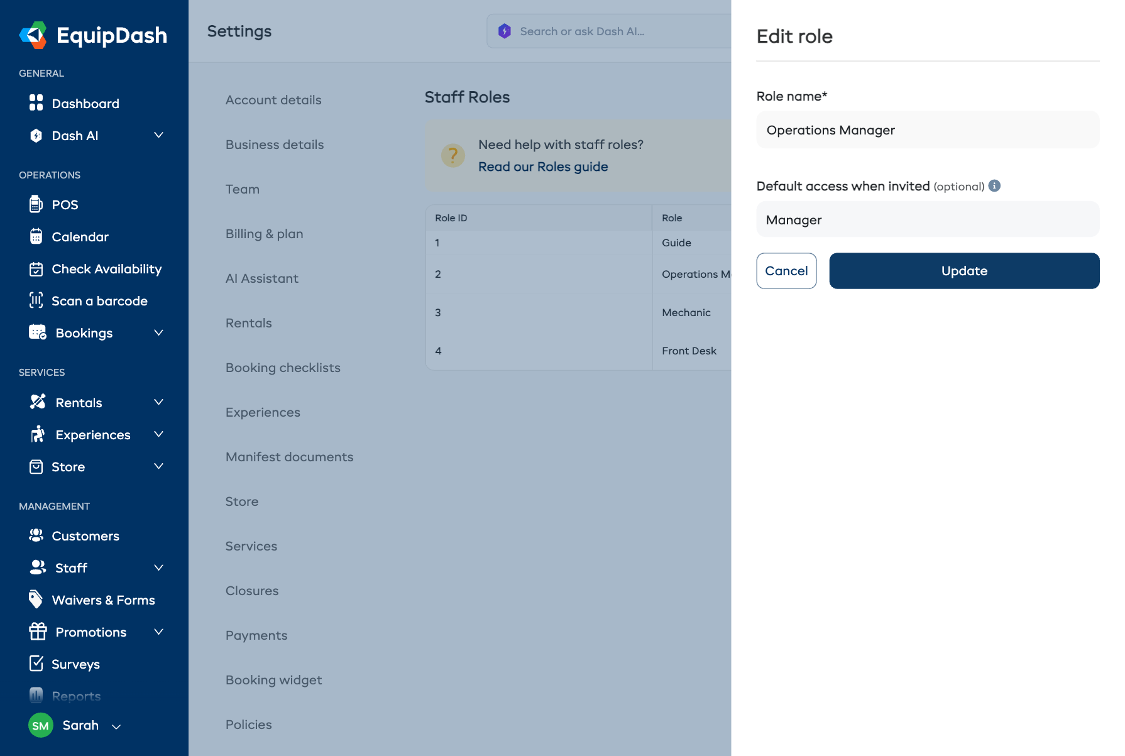Open Booking widget settings
The image size is (1125, 756).
(x=273, y=680)
